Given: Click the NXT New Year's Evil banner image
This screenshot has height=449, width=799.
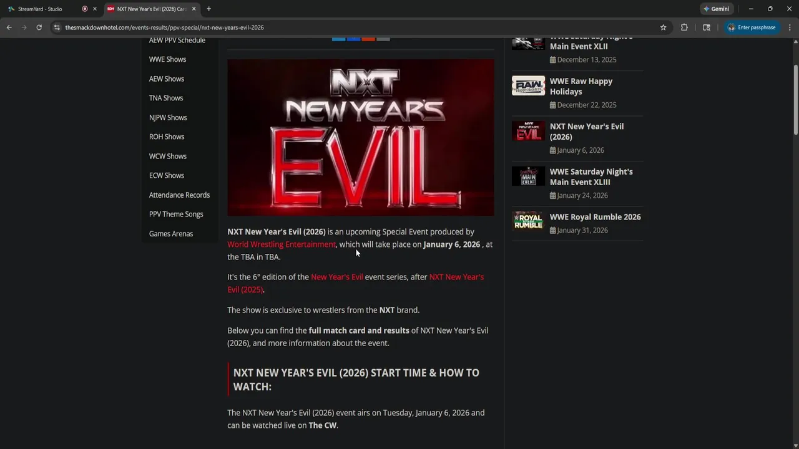Looking at the screenshot, I should 361,137.
